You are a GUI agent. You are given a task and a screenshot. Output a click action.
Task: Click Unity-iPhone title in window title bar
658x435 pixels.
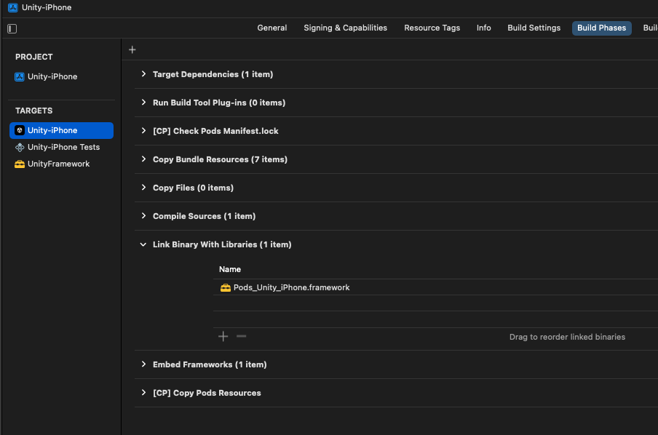(x=47, y=7)
